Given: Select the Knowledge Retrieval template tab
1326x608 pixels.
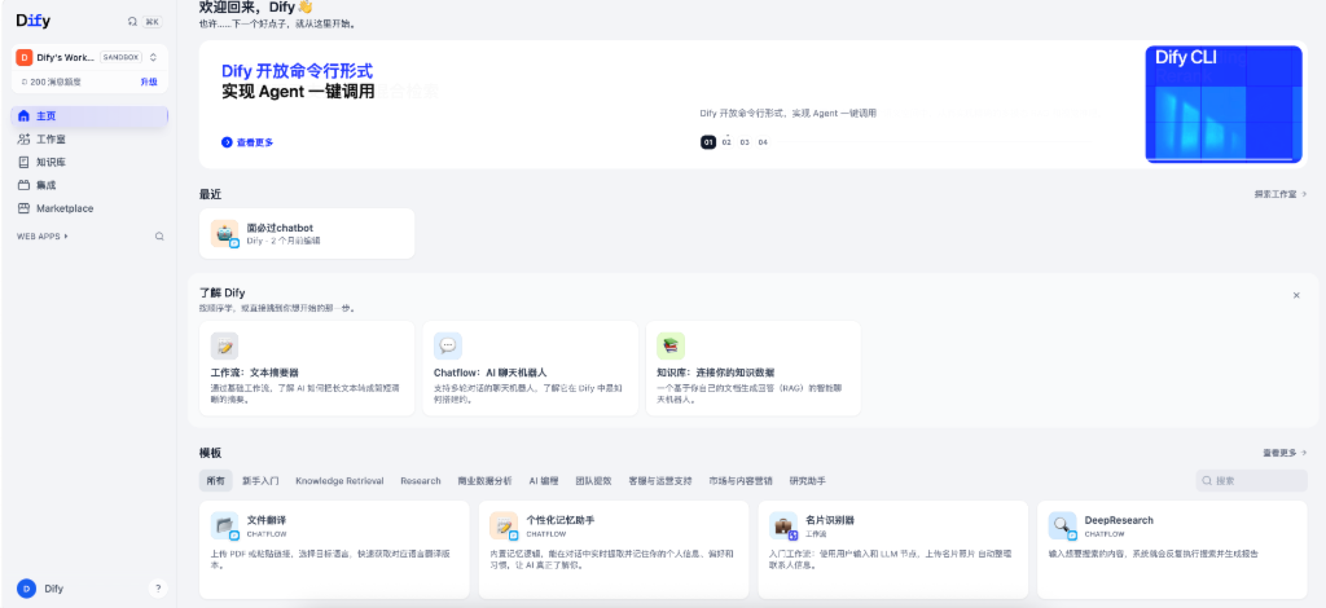Looking at the screenshot, I should [x=339, y=481].
